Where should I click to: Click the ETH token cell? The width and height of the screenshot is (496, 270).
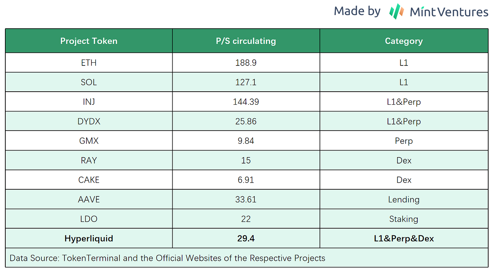pyautogui.click(x=89, y=63)
